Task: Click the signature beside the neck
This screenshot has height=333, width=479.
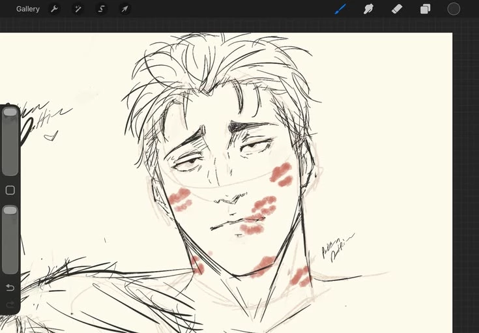Action: [338, 248]
